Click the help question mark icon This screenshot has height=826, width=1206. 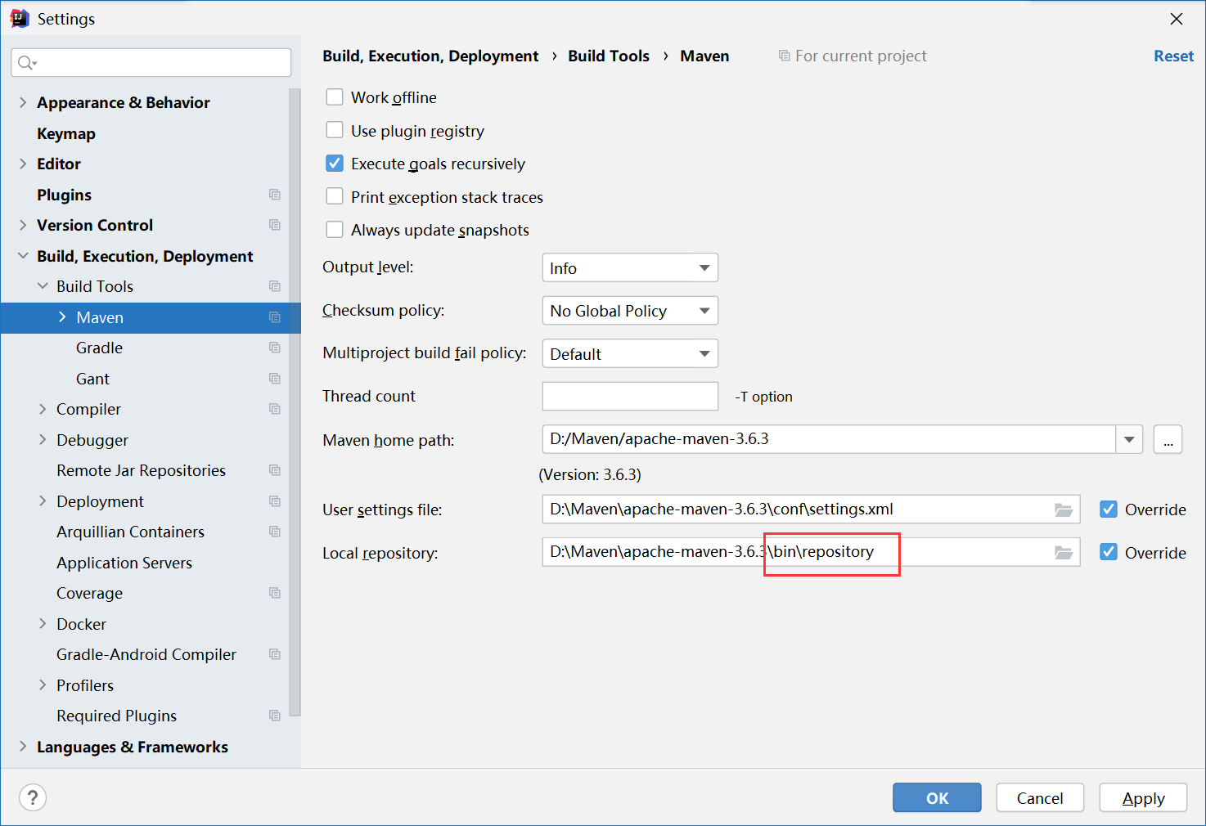click(33, 797)
